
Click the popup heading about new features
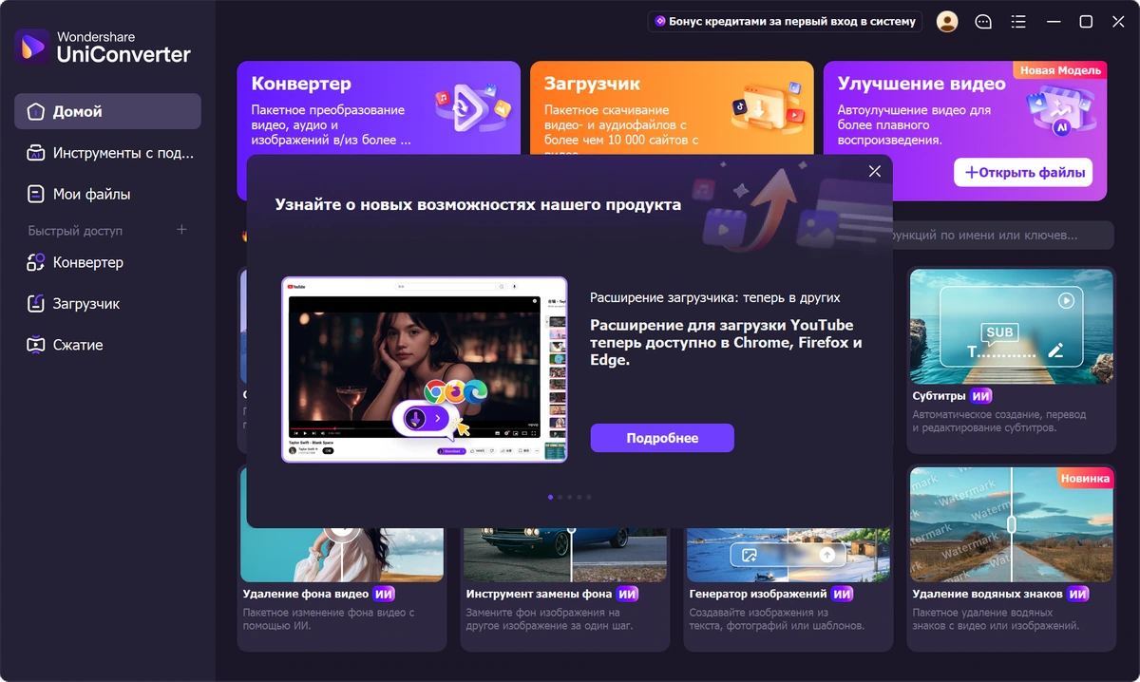click(478, 204)
